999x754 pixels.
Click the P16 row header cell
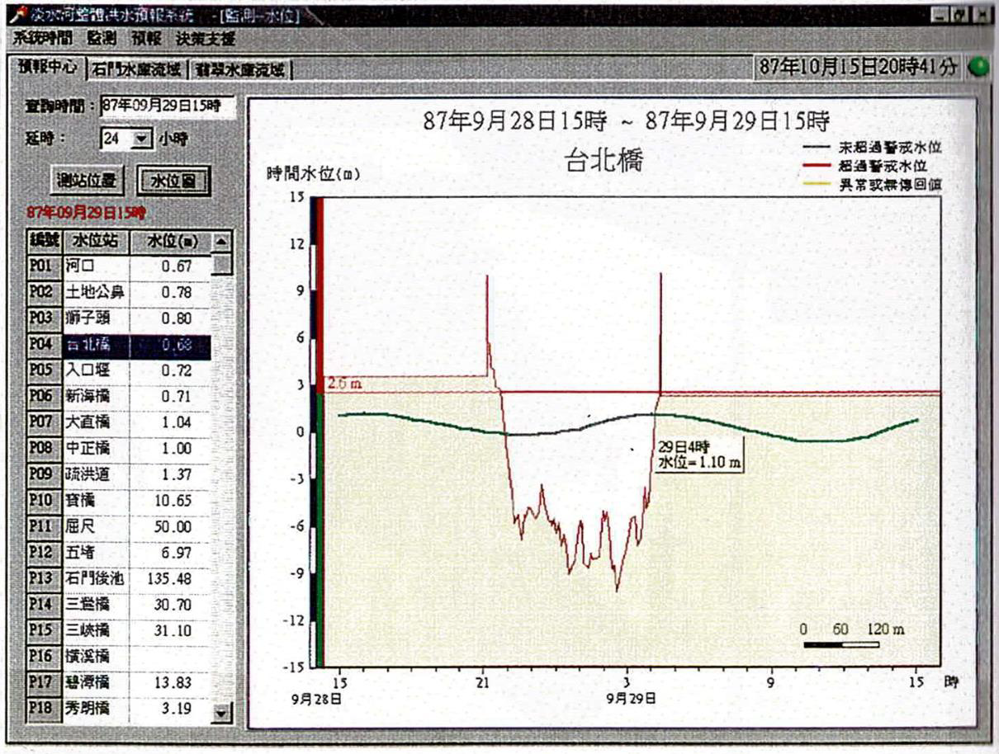(x=43, y=657)
